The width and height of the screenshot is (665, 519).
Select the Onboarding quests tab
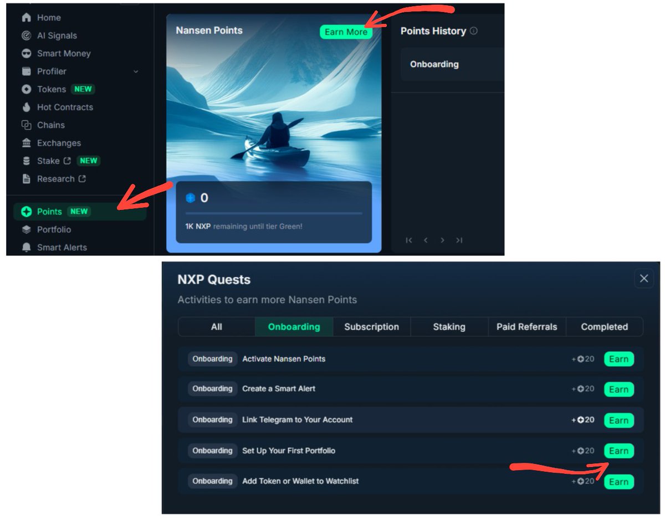(x=294, y=327)
